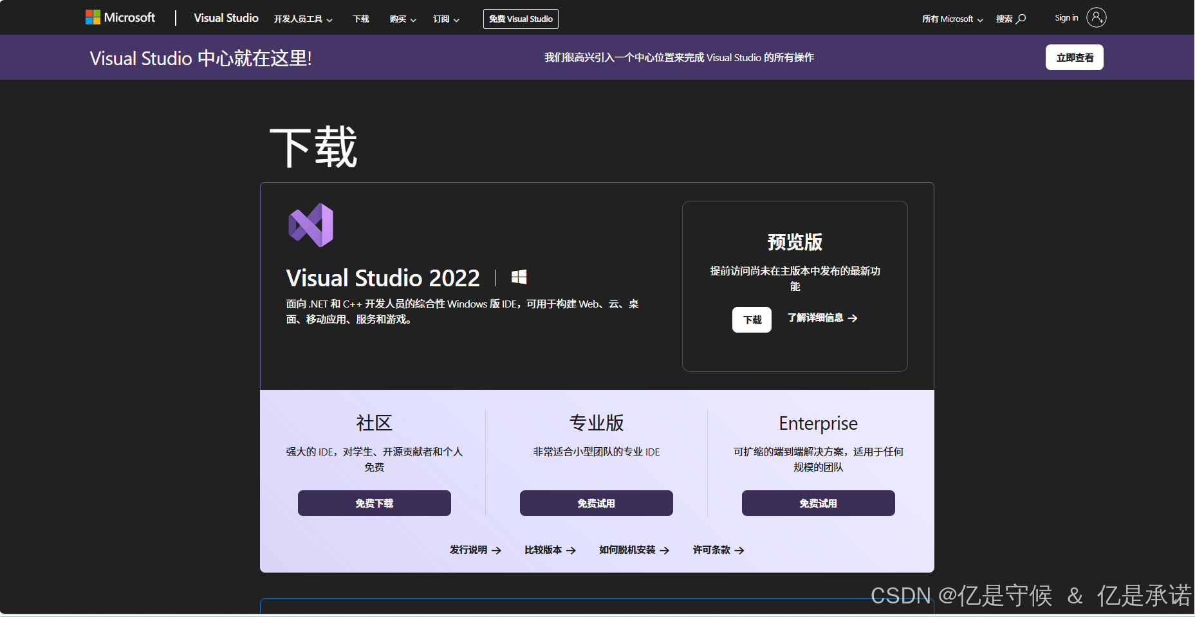Click arrow next to 了解详细信息
Image resolution: width=1195 pixels, height=617 pixels.
tap(853, 318)
